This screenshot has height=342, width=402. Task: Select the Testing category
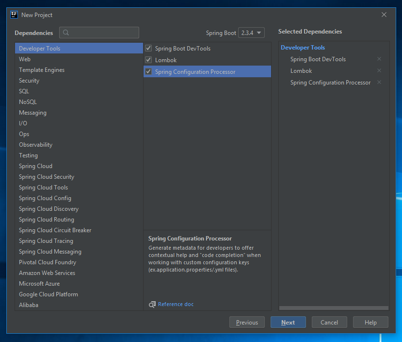79,155
